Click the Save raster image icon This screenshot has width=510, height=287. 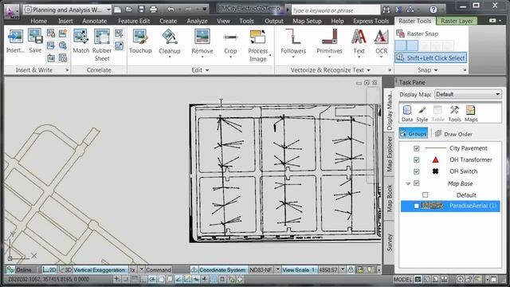click(35, 37)
